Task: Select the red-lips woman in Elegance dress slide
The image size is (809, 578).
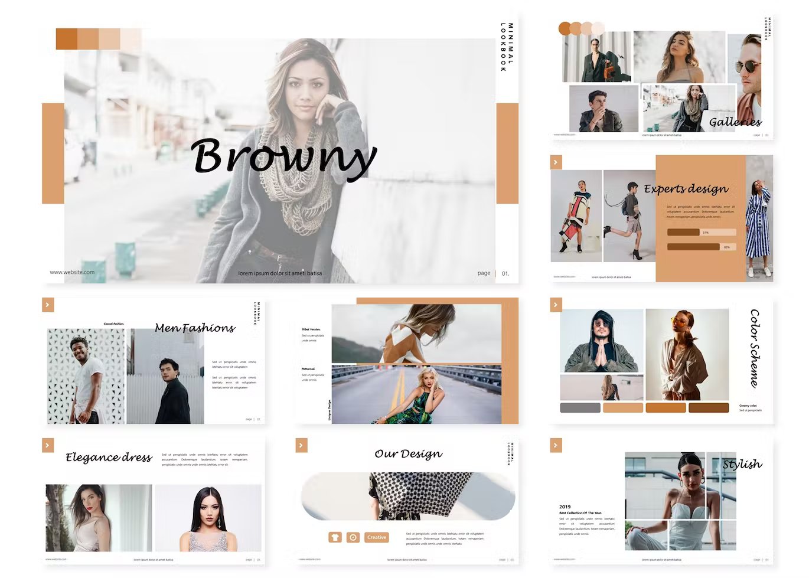Action: 99,518
